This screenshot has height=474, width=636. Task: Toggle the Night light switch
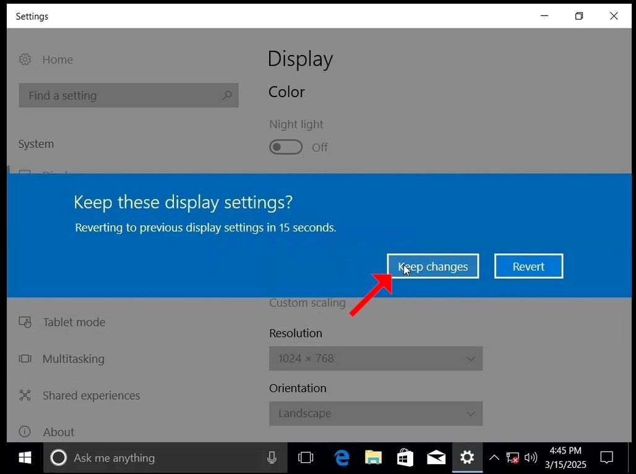286,147
